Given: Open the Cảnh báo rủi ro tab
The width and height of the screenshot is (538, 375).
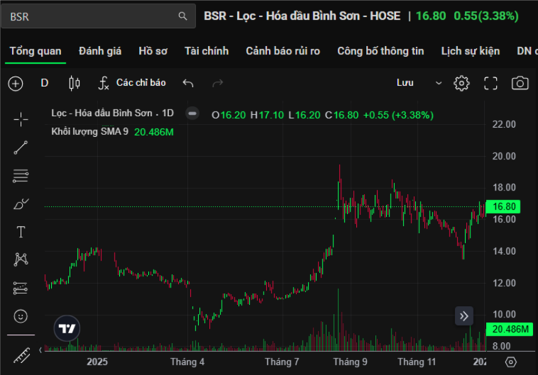Looking at the screenshot, I should click(x=282, y=51).
